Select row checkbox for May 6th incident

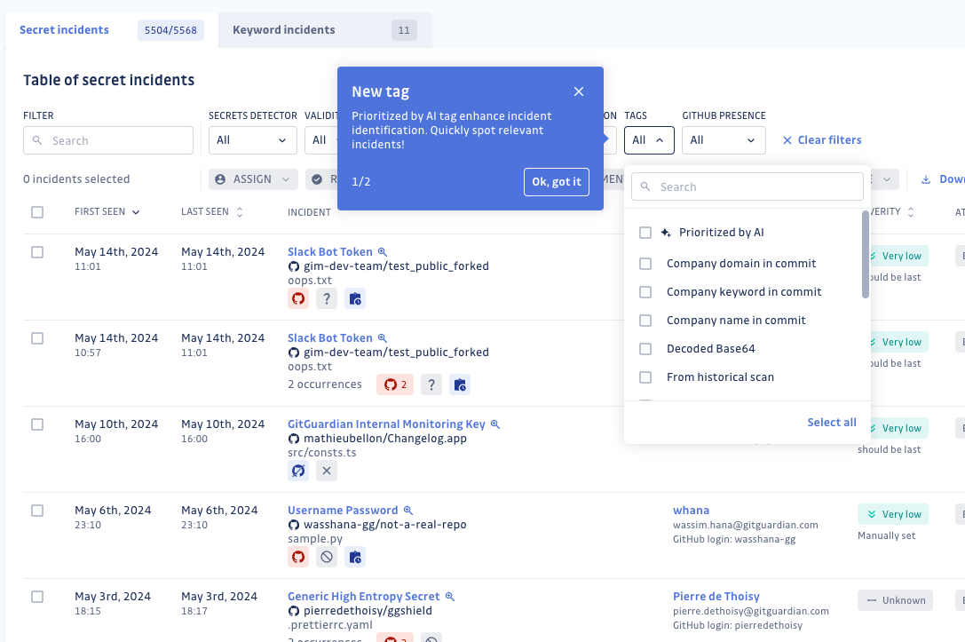tap(37, 511)
